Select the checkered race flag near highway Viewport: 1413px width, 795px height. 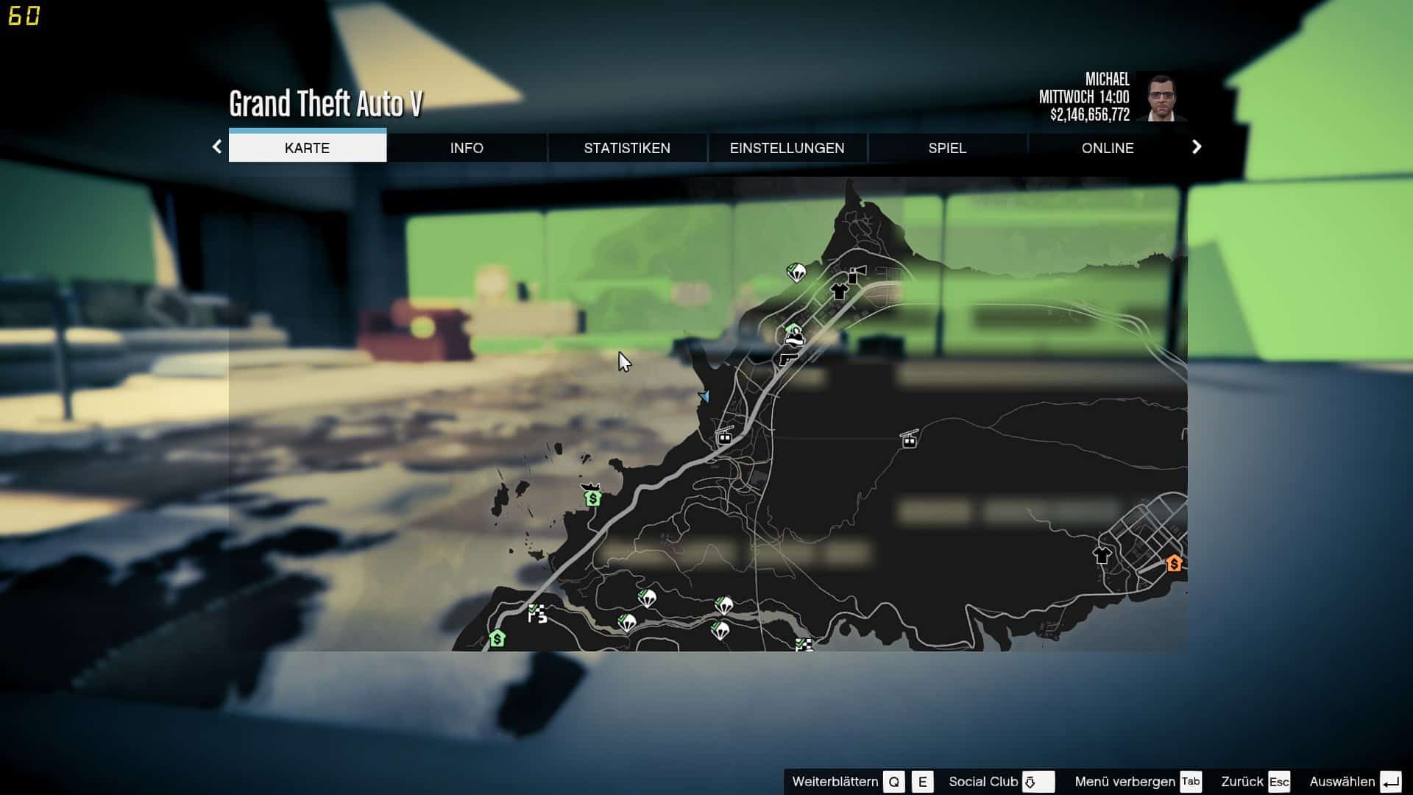(537, 613)
